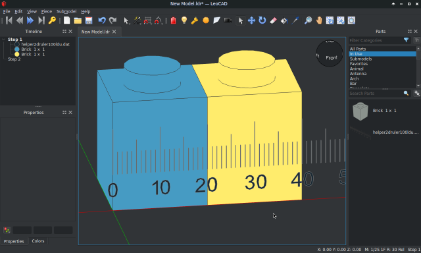Toggle the transform mode icon above Properties tab
Image resolution: width=421 pixels, height=253 pixels.
7,230
